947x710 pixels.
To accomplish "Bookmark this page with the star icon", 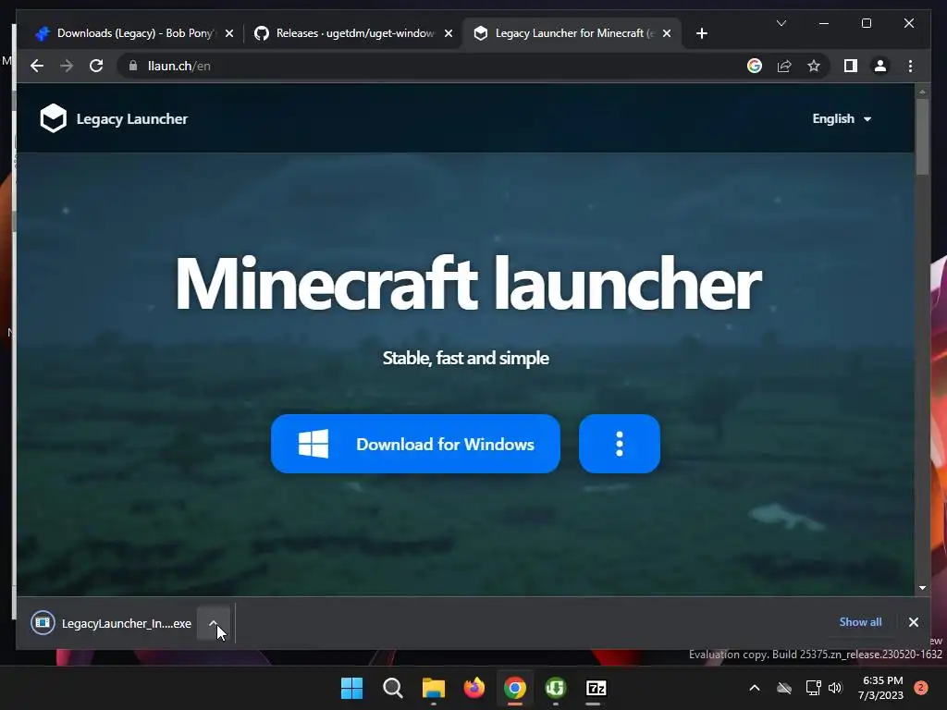I will [x=814, y=66].
